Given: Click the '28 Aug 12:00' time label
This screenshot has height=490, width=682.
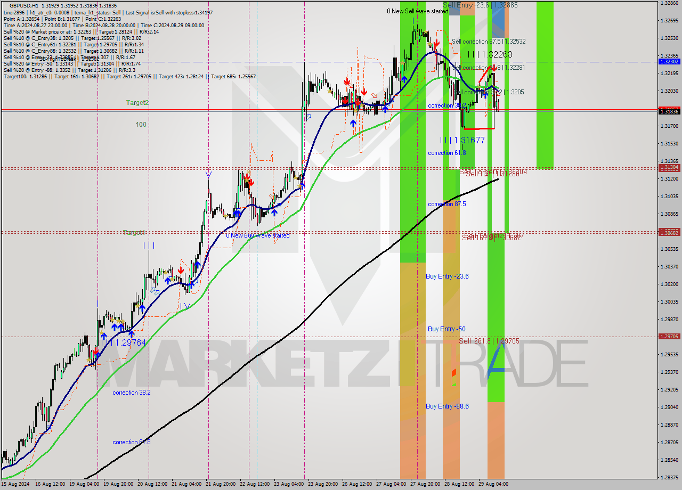Looking at the screenshot, I should coord(459,484).
